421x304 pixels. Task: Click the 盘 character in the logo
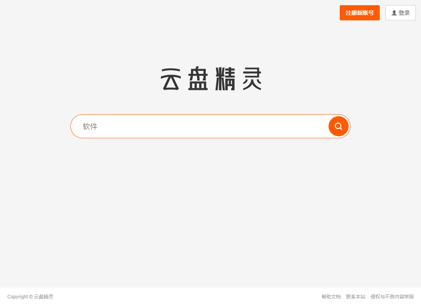[x=198, y=79]
